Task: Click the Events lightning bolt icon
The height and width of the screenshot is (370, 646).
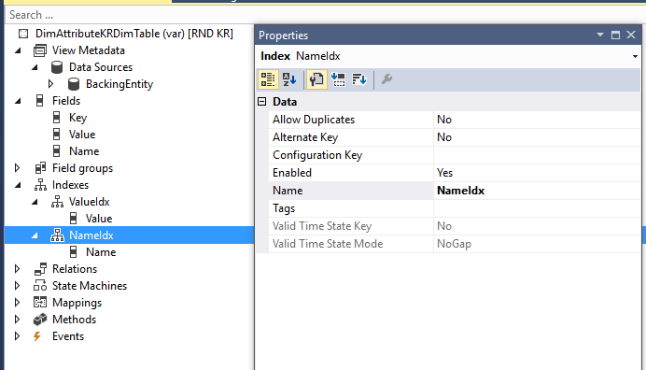Action: click(37, 336)
